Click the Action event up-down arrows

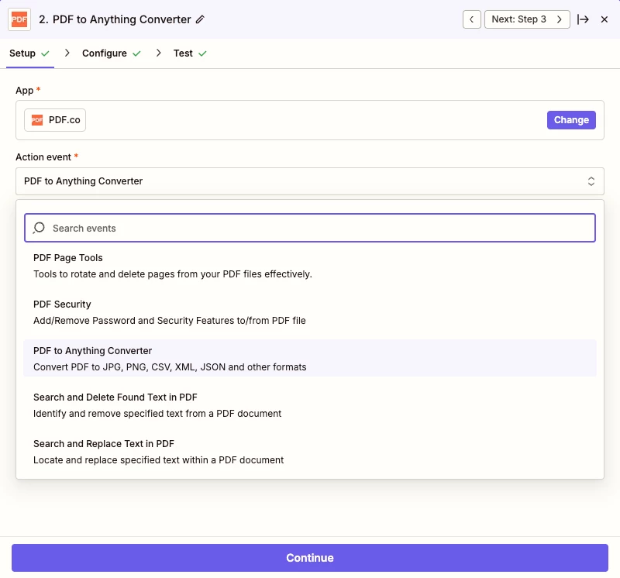coord(591,181)
